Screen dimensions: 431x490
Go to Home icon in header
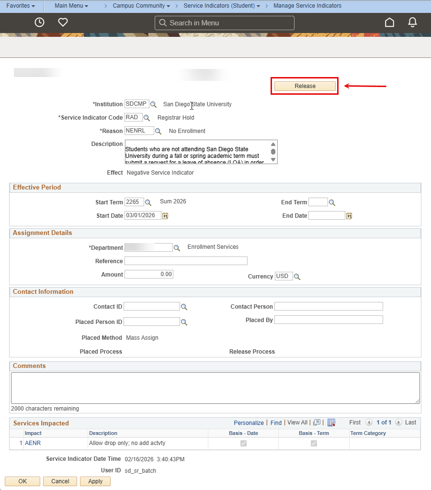click(389, 22)
